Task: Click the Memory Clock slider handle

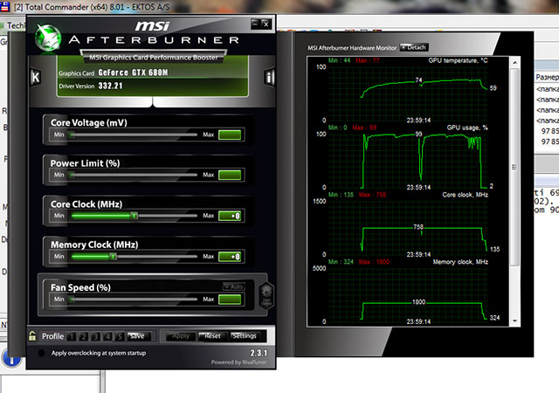Action: tap(113, 256)
